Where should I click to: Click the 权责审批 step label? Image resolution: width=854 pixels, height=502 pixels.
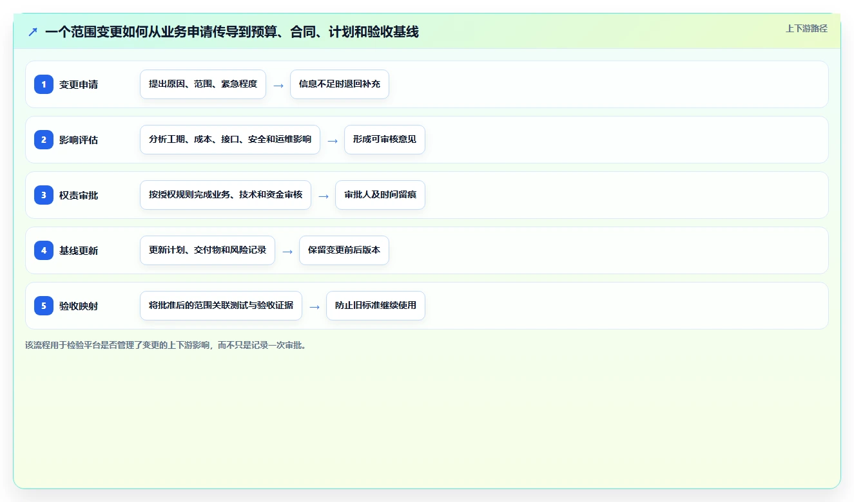click(79, 195)
